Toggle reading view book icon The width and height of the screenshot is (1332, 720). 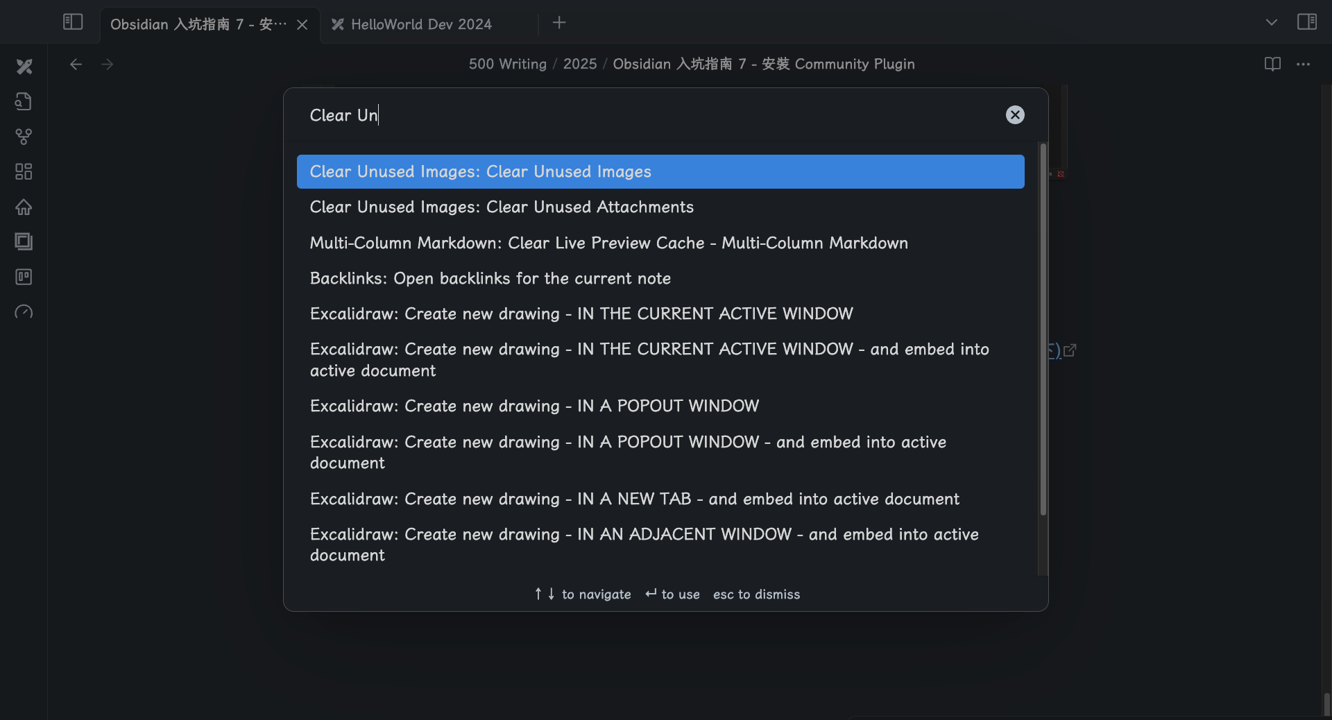pyautogui.click(x=1272, y=65)
